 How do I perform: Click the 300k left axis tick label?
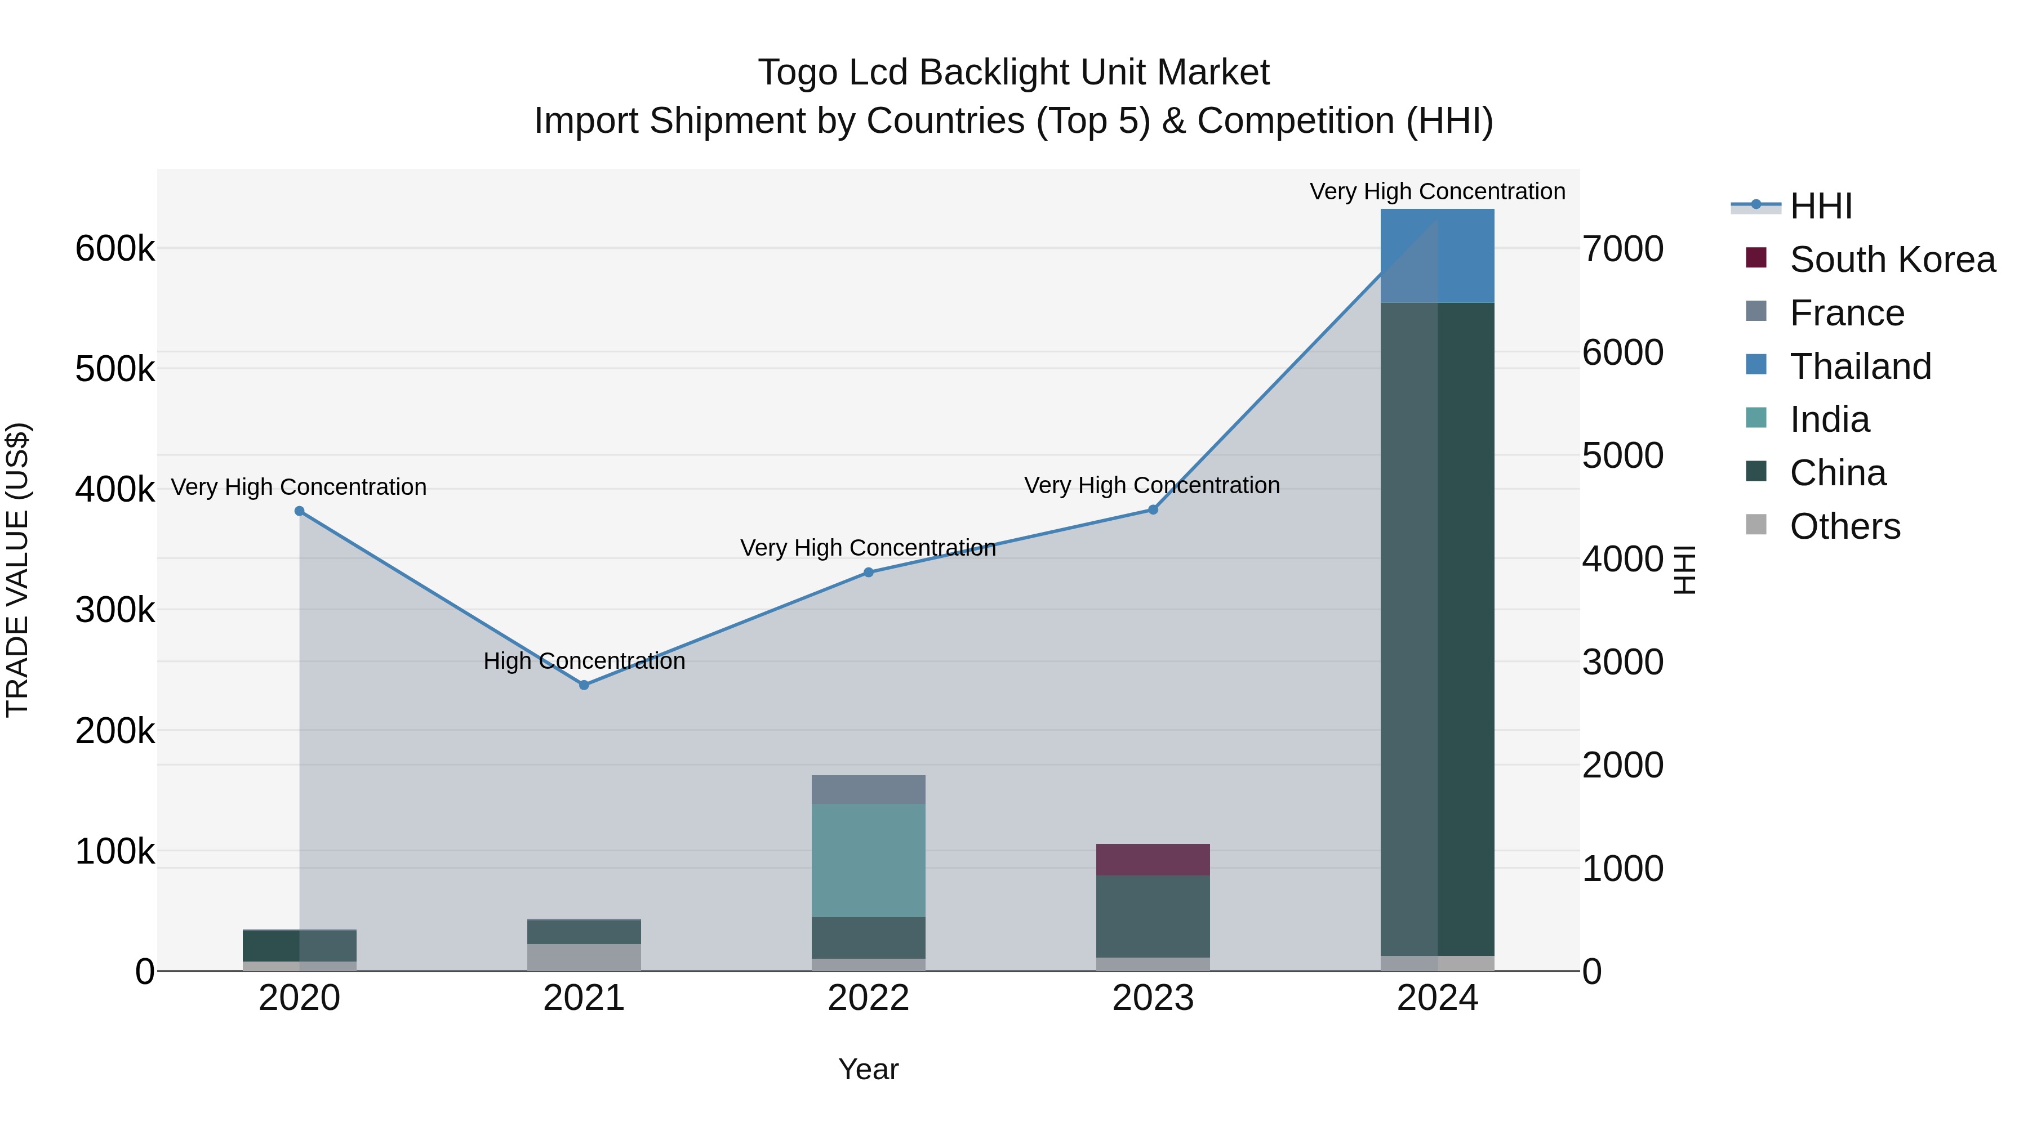point(115,610)
